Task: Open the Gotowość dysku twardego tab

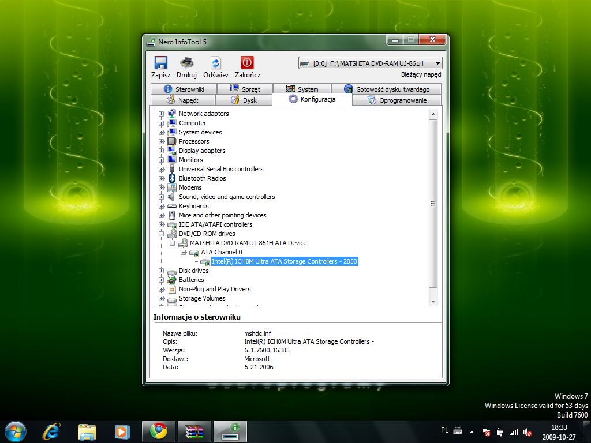Action: tap(386, 89)
